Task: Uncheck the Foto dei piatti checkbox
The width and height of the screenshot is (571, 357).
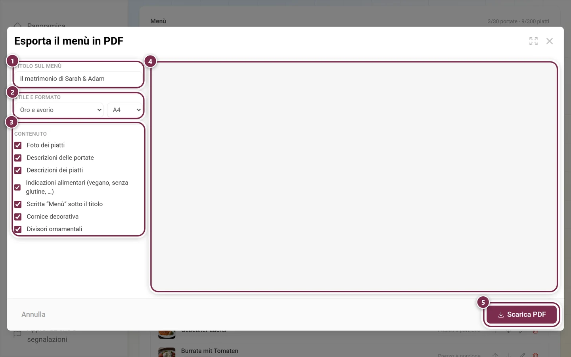Action: point(18,145)
